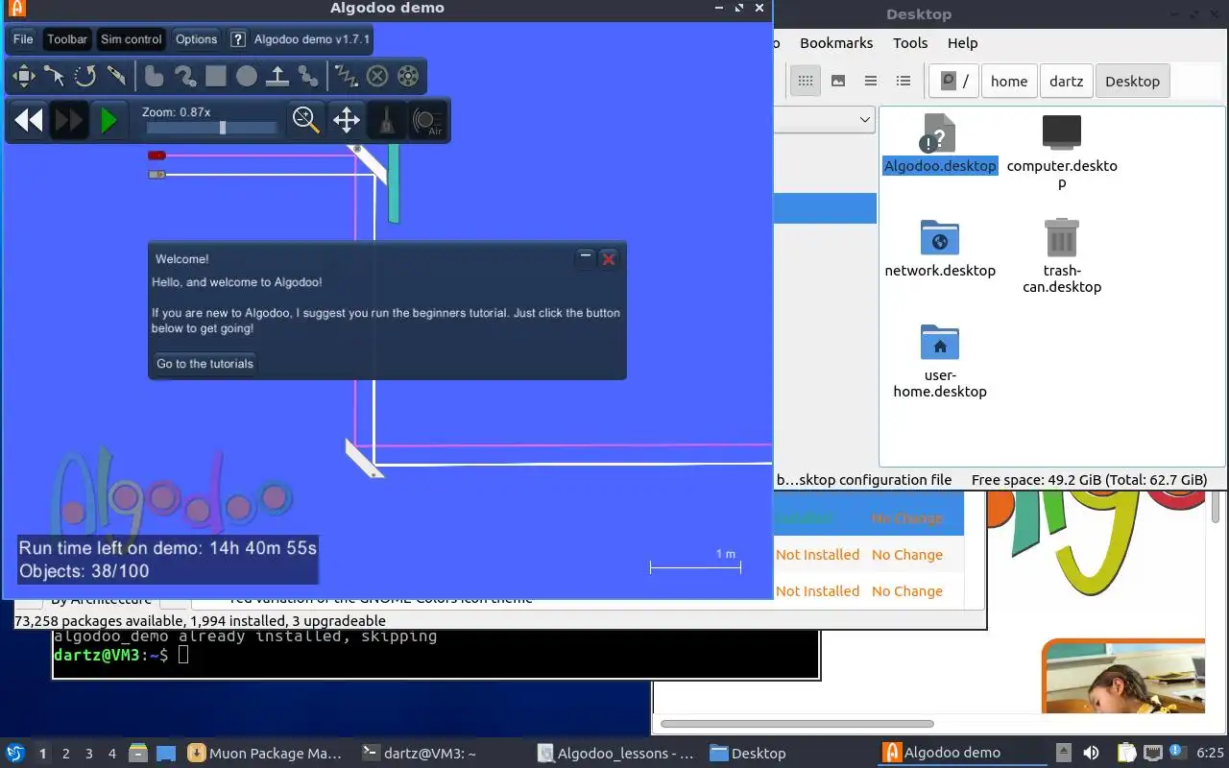Switch file manager to detailed list view
The height and width of the screenshot is (768, 1229).
[904, 81]
